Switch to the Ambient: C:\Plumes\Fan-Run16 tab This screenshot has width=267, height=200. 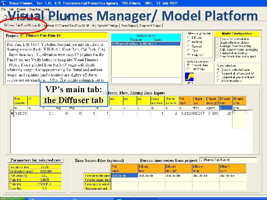(x=69, y=26)
